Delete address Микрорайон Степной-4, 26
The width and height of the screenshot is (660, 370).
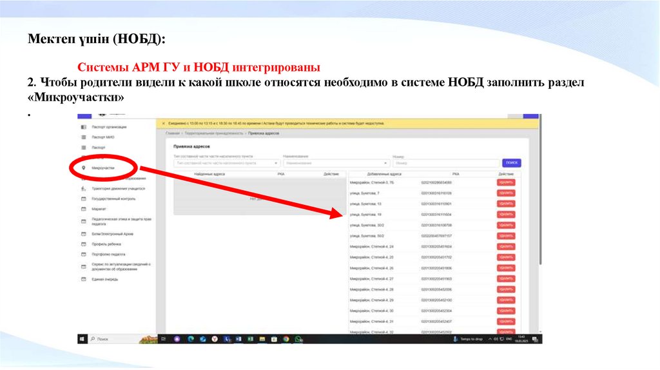(x=506, y=268)
